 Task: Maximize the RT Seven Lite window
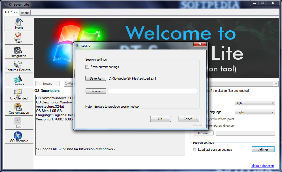[262, 3]
